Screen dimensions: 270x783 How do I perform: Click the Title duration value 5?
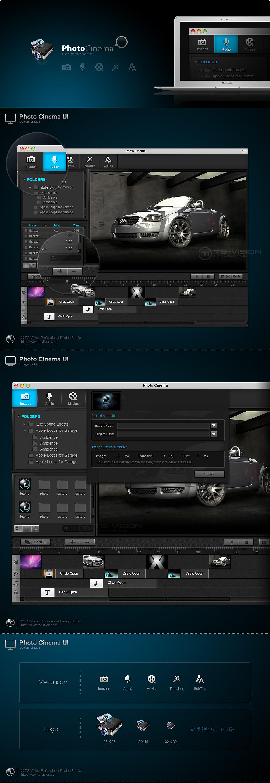point(198,456)
